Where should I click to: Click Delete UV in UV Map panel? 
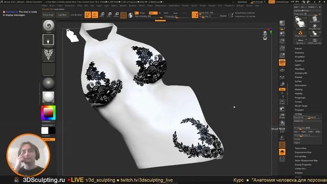tap(308, 121)
